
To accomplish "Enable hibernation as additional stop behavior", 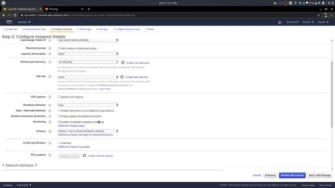I will [59, 111].
